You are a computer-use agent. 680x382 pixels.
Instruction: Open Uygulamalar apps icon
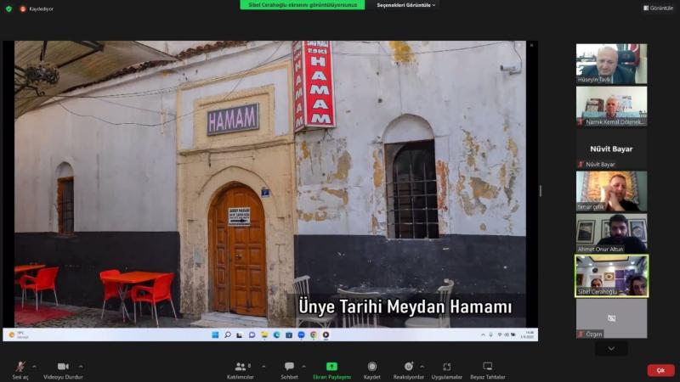(x=446, y=367)
